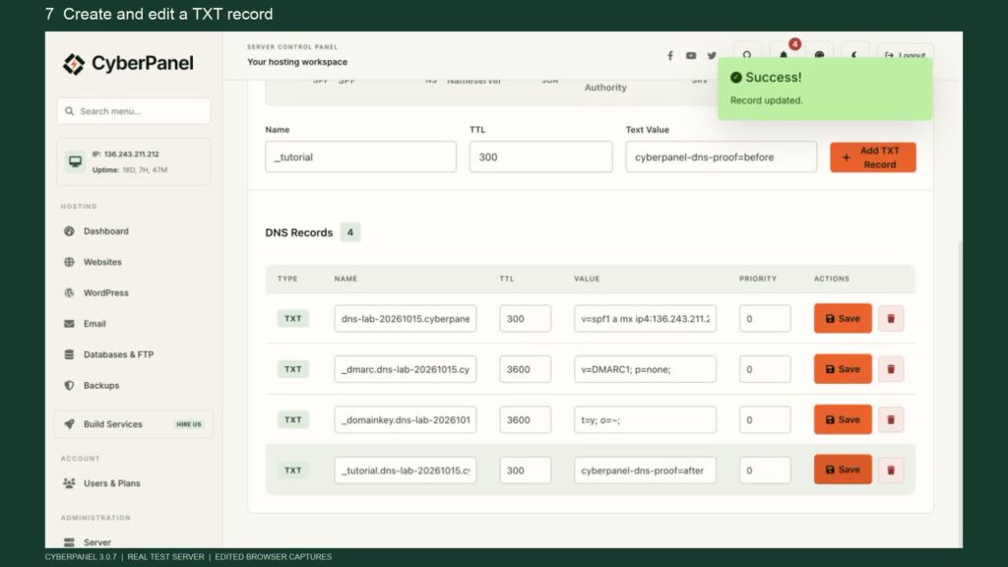Click the DNS Records count badge
Screen dimensions: 1008x567
[x=350, y=232]
